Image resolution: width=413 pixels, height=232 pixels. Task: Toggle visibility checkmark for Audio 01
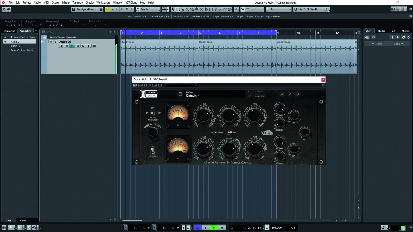coord(5,42)
